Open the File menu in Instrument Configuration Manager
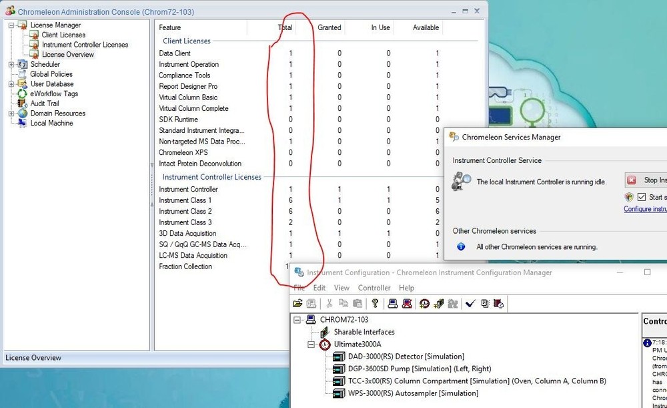 click(x=299, y=288)
